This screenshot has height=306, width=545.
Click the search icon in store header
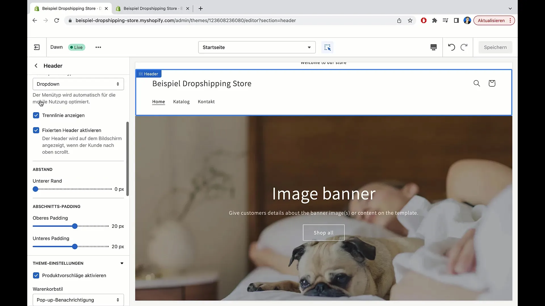(477, 83)
